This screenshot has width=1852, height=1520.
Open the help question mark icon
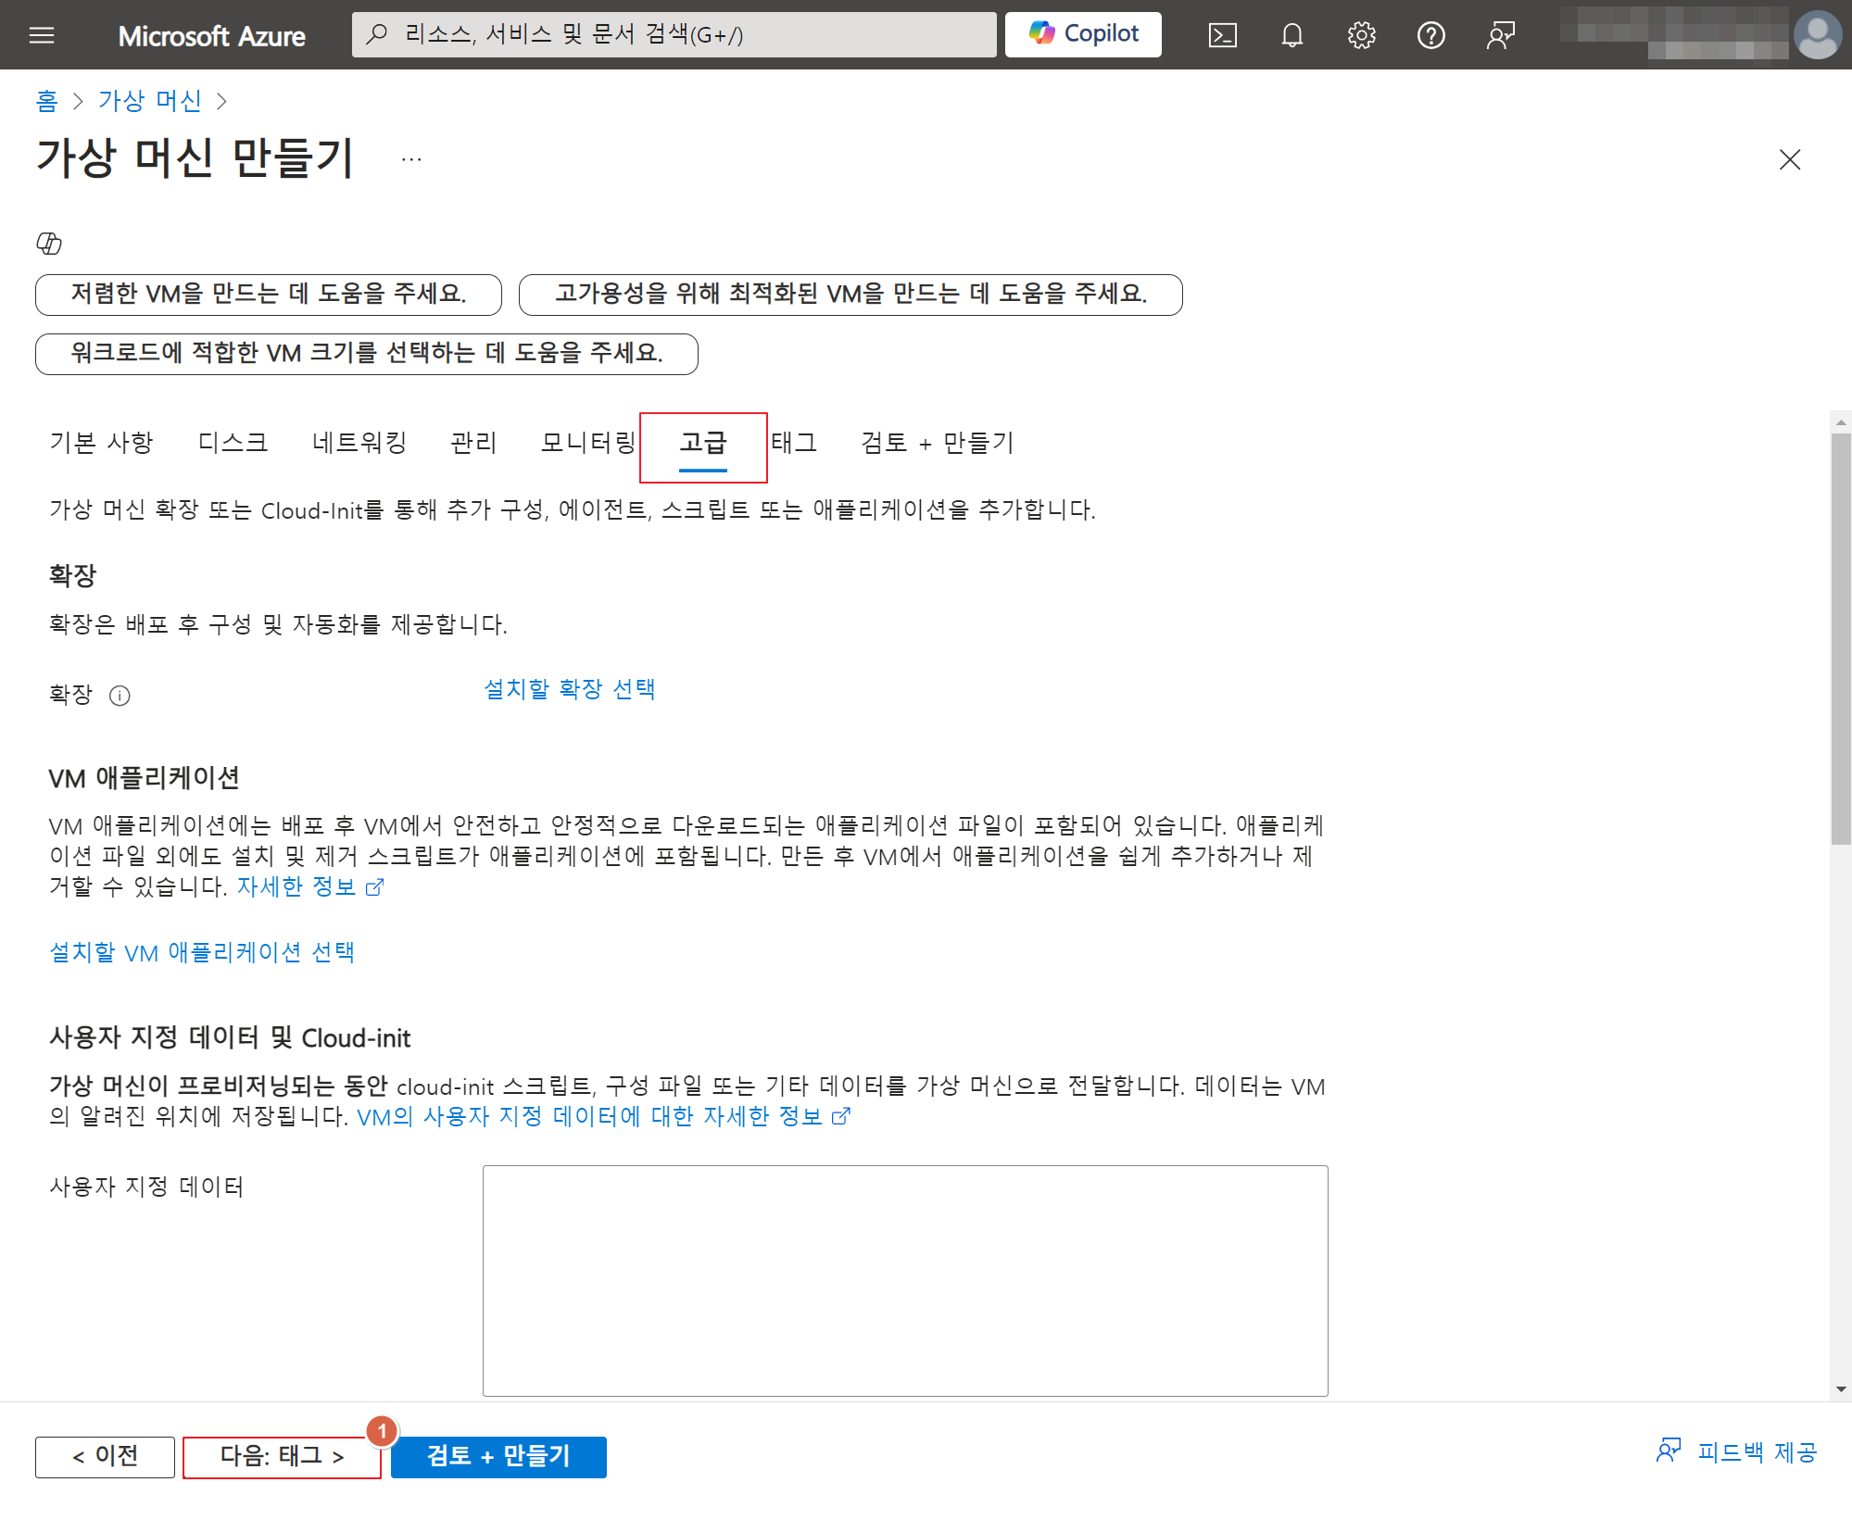pos(1430,35)
